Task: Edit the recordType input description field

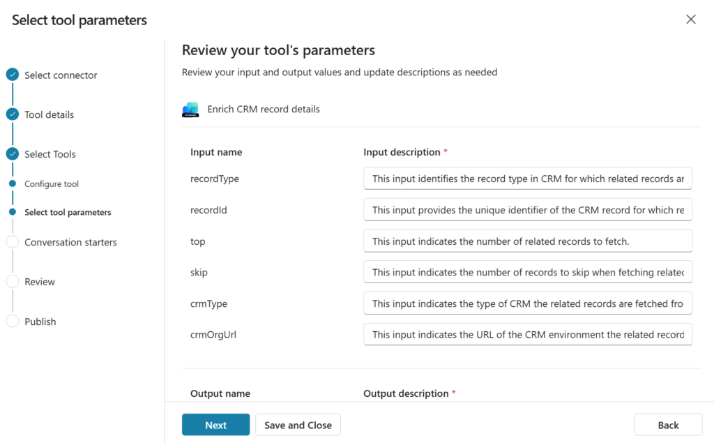Action: tap(527, 179)
